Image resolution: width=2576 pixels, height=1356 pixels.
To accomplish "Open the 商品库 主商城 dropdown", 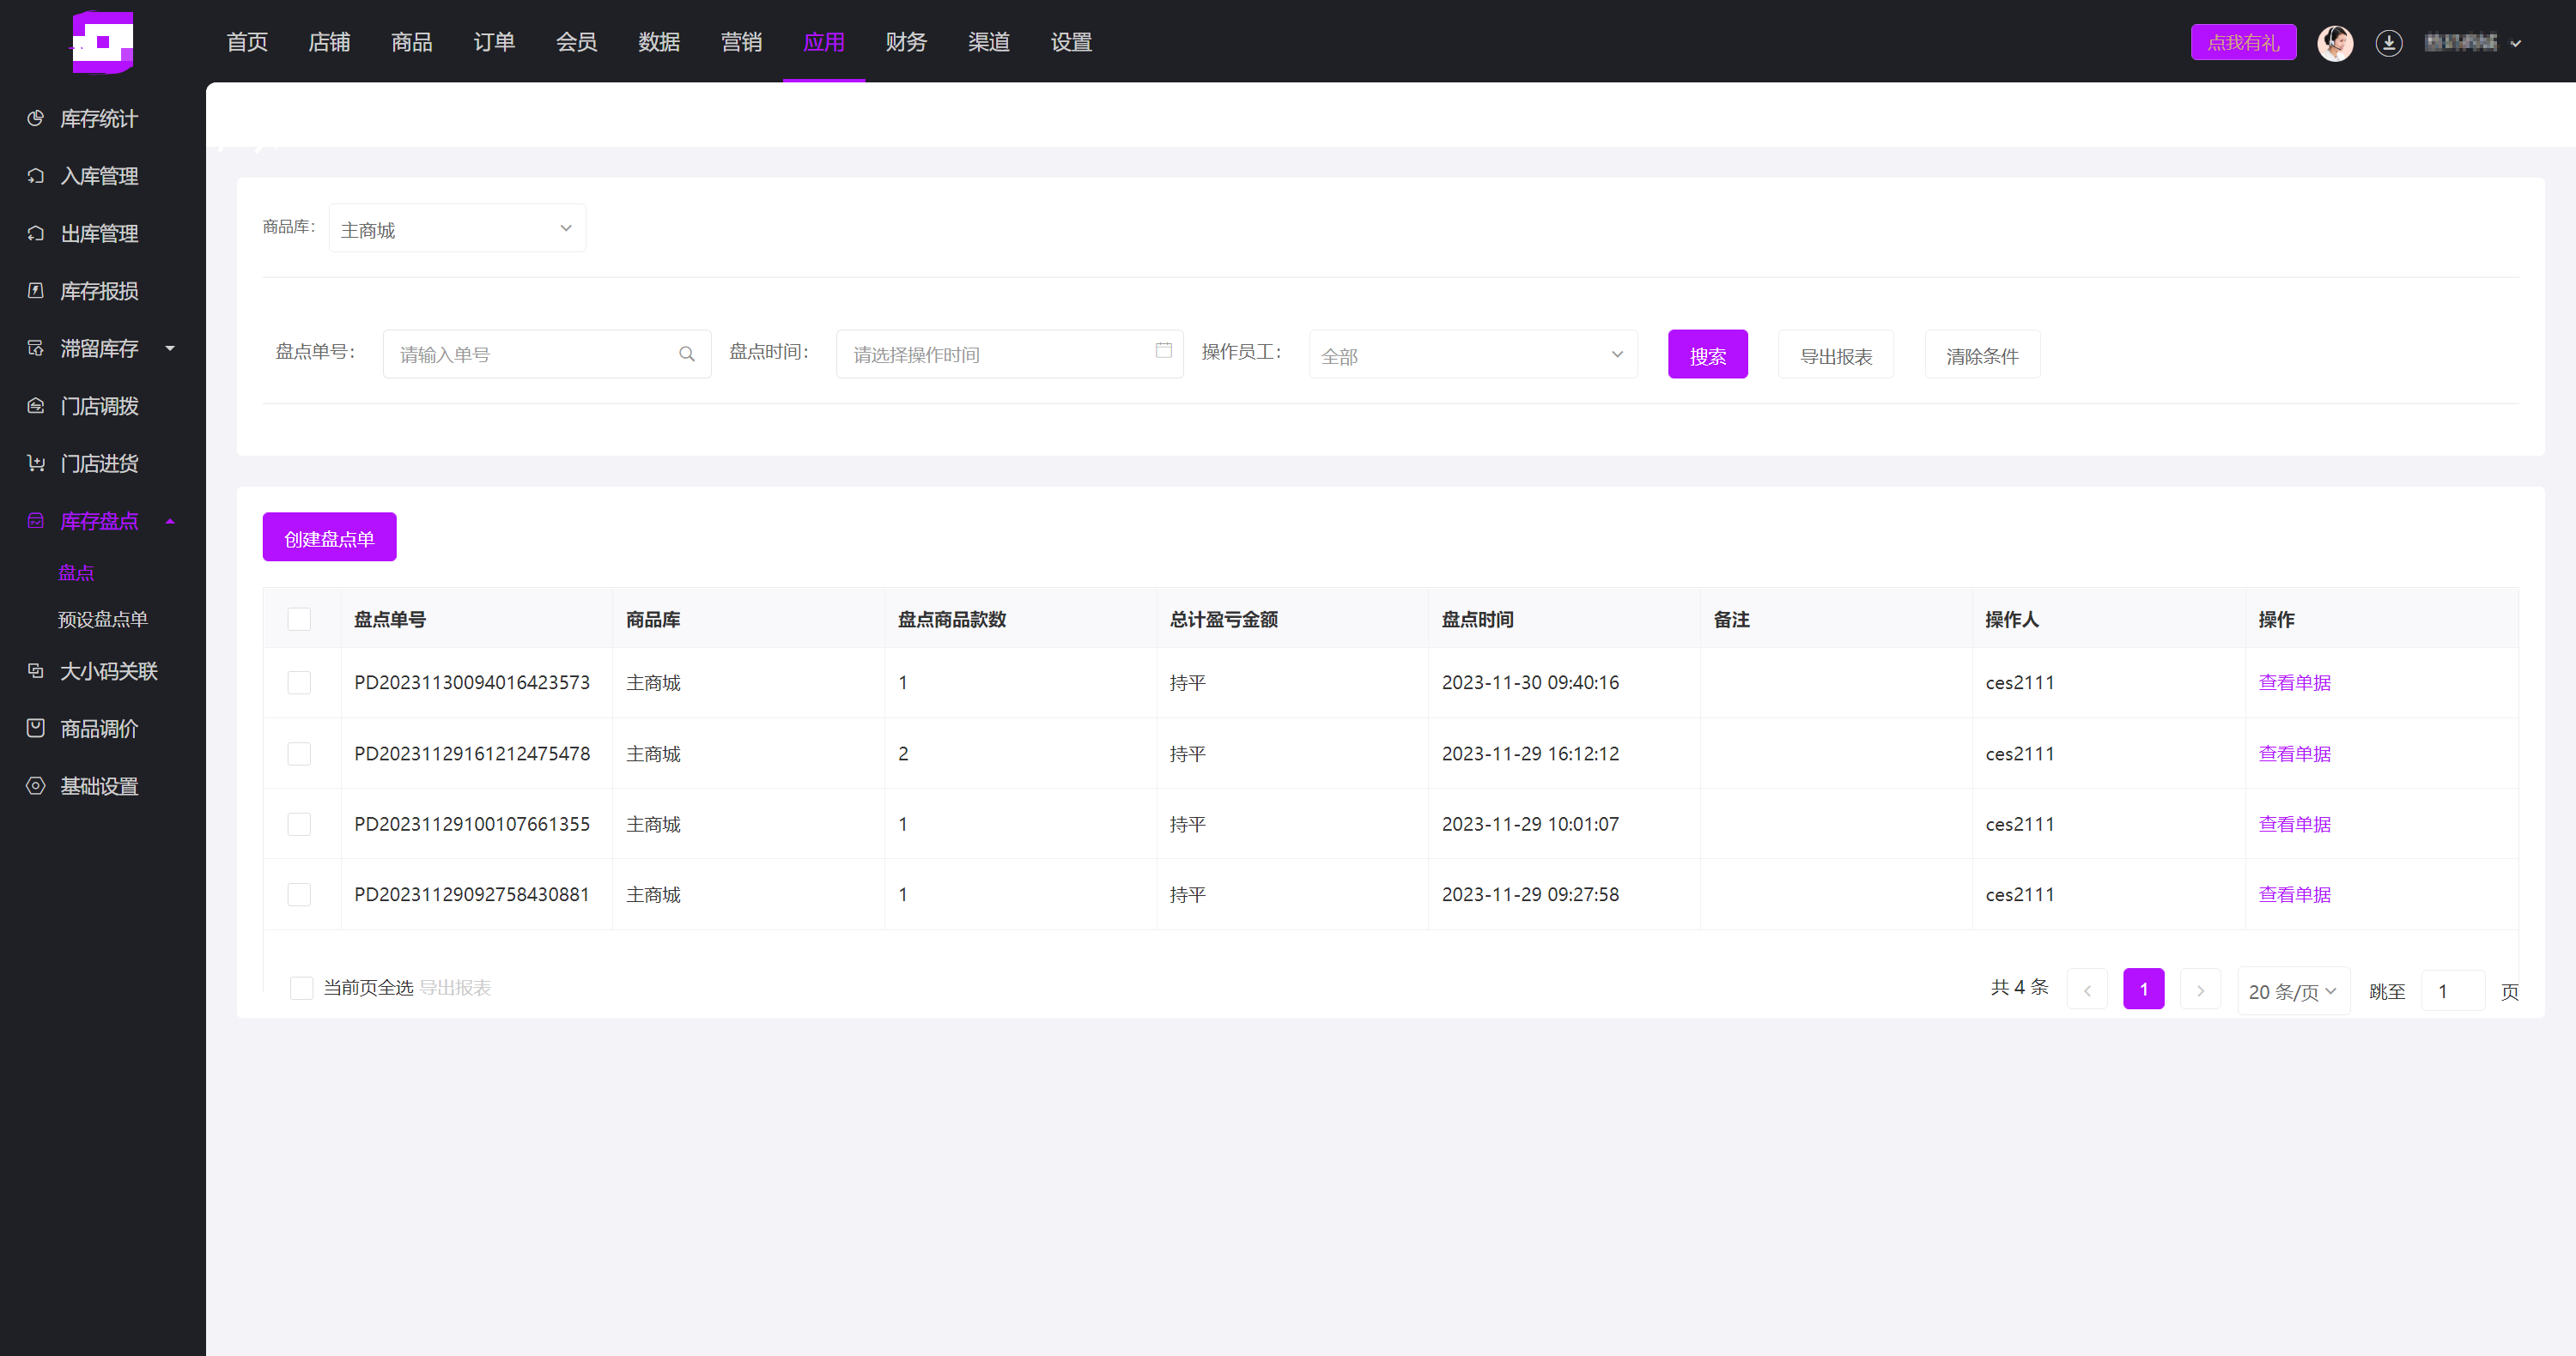I will pos(457,229).
